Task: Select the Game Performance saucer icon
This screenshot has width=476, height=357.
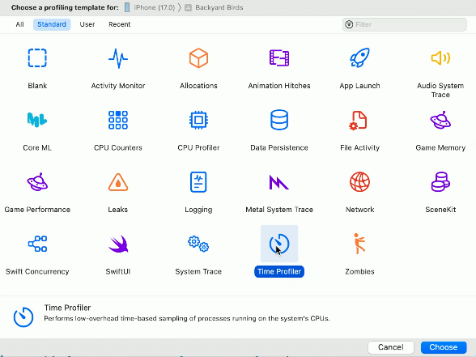Action: tap(37, 182)
